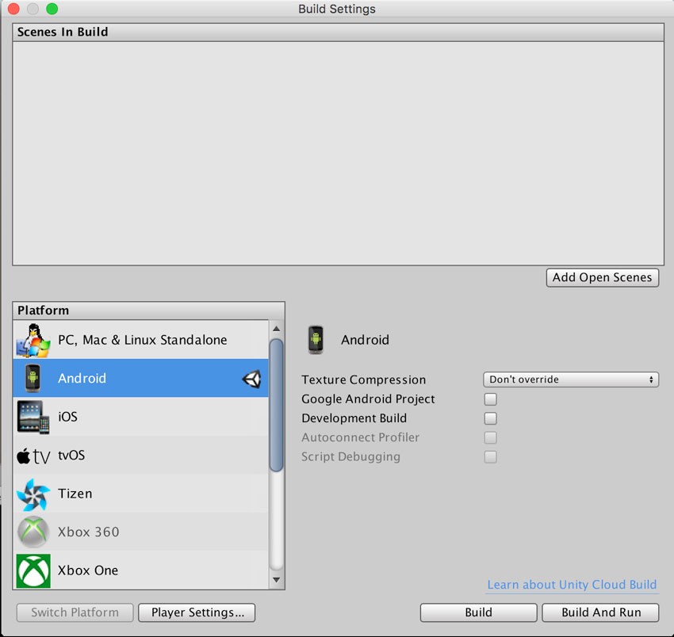674x637 pixels.
Task: Open Player Settings...
Action: 197,612
